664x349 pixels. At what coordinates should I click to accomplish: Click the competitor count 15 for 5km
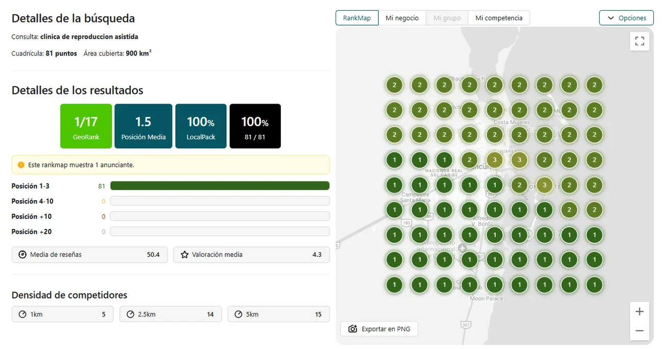pyautogui.click(x=318, y=314)
